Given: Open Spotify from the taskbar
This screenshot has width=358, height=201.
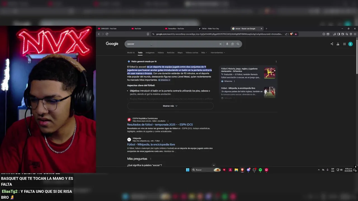Looking at the screenshot, I should (260, 170).
